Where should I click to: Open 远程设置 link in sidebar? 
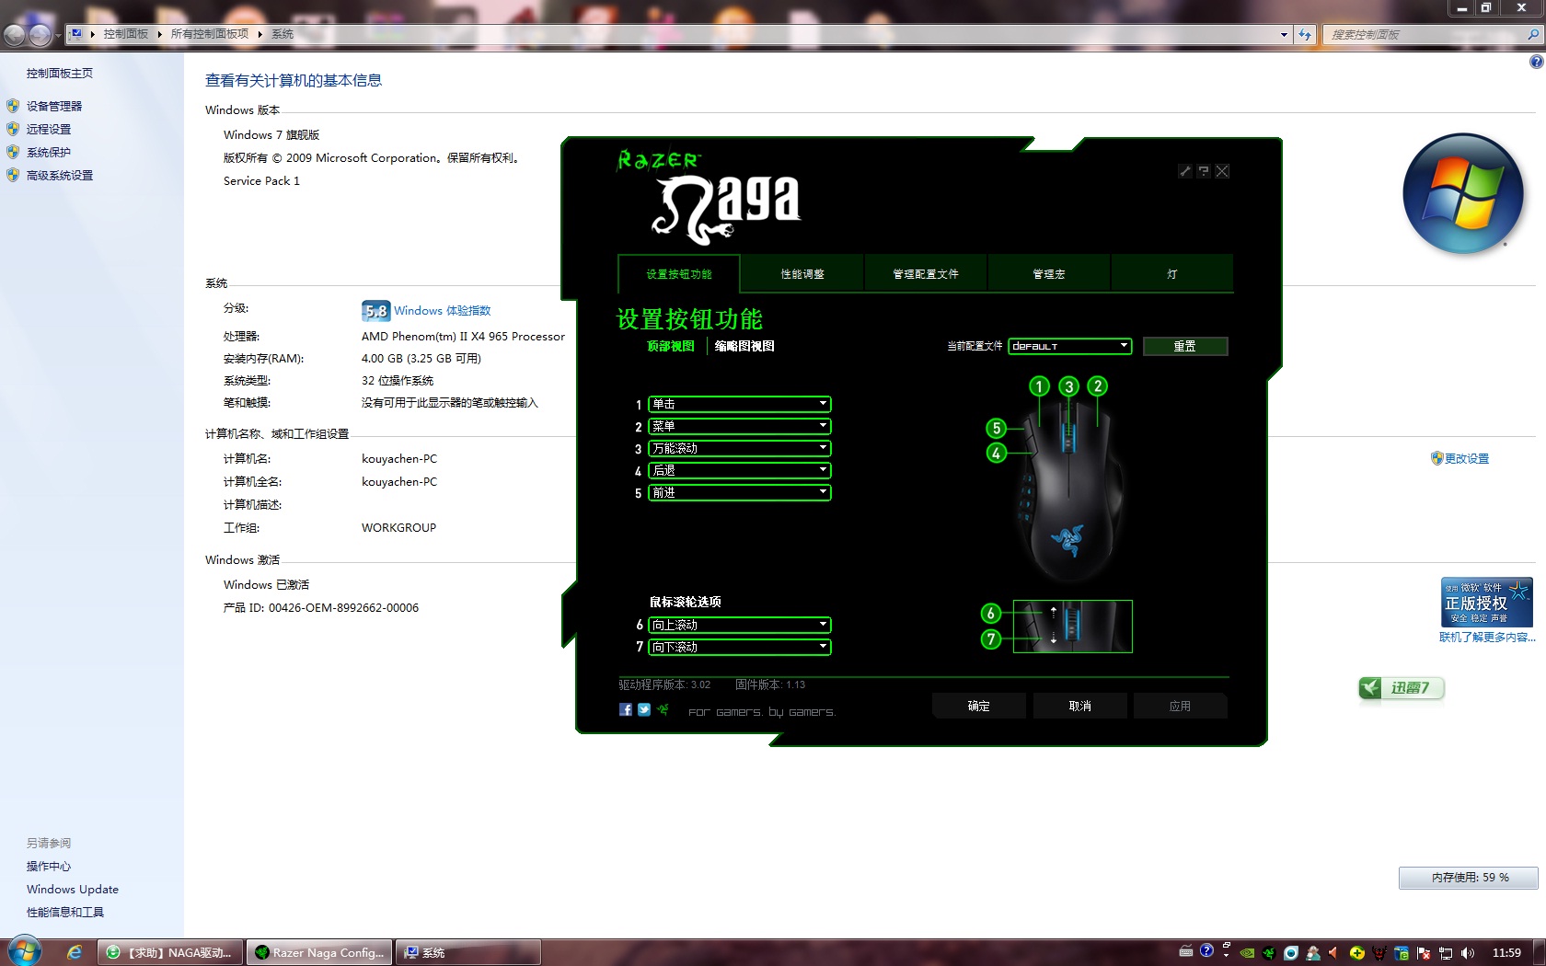(x=49, y=129)
